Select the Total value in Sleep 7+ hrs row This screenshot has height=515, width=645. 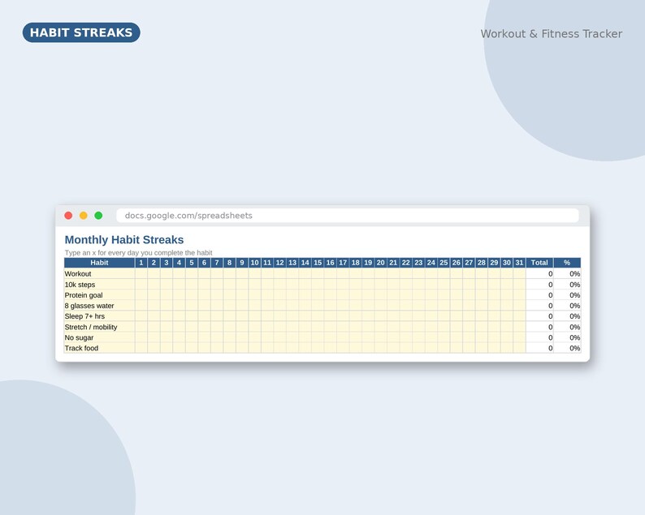point(539,316)
